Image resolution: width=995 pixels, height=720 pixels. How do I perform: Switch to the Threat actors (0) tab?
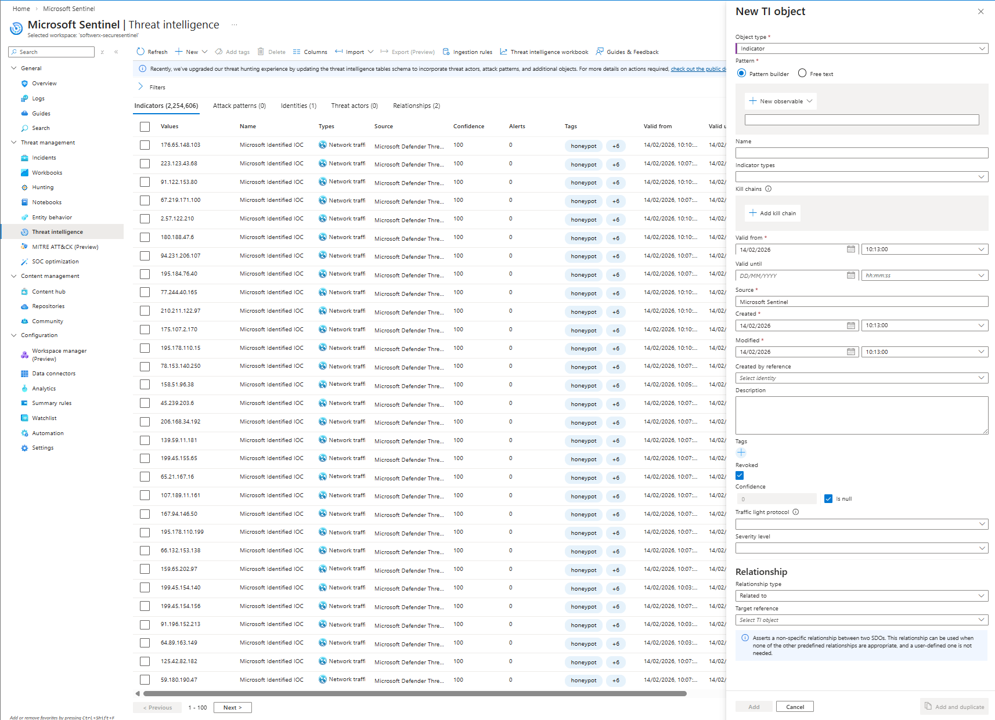[354, 106]
